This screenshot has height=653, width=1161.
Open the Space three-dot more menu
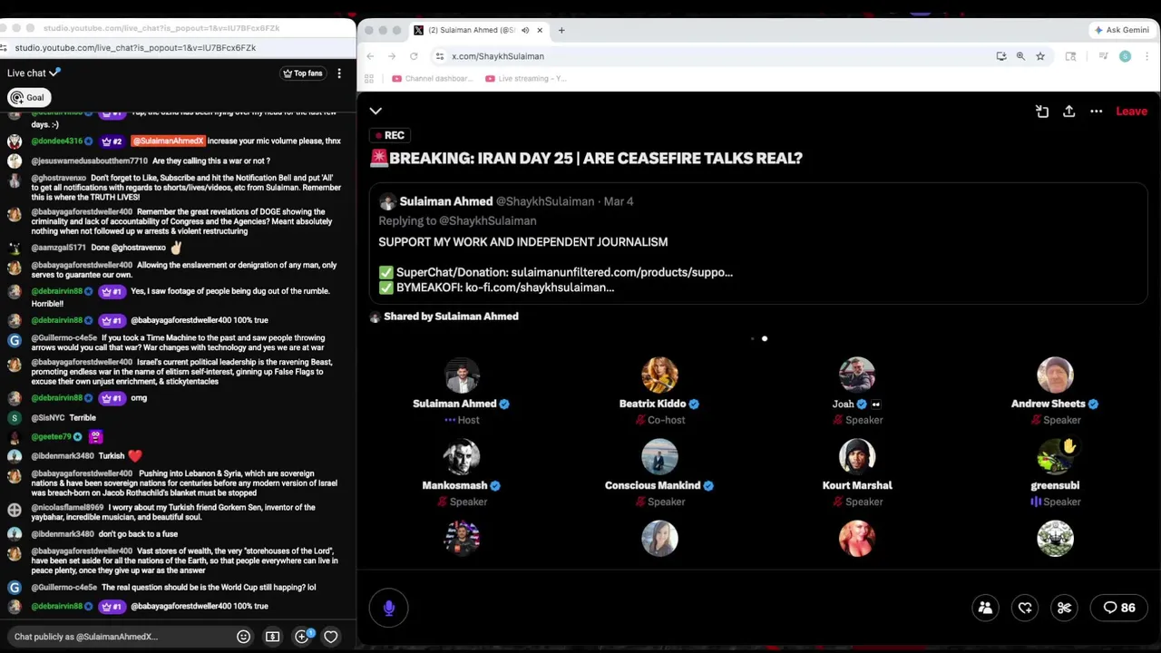(x=1096, y=111)
